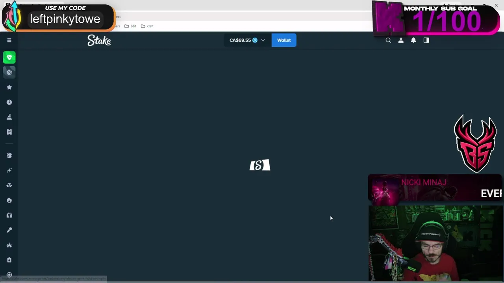
Task: Open the craft bookmark folder
Action: [x=147, y=26]
